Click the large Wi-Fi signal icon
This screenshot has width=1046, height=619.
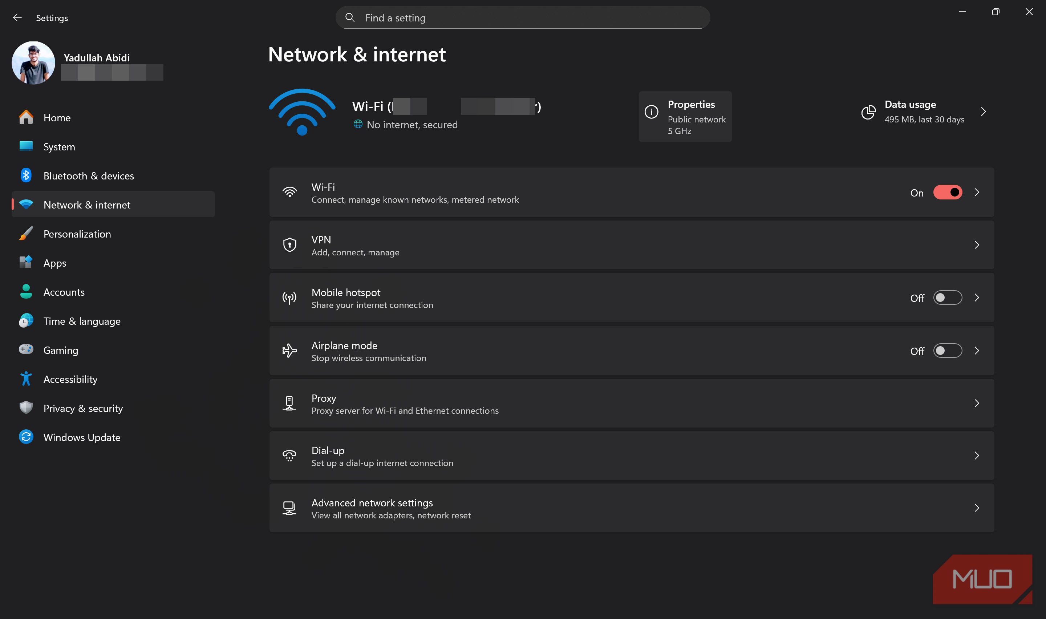302,112
